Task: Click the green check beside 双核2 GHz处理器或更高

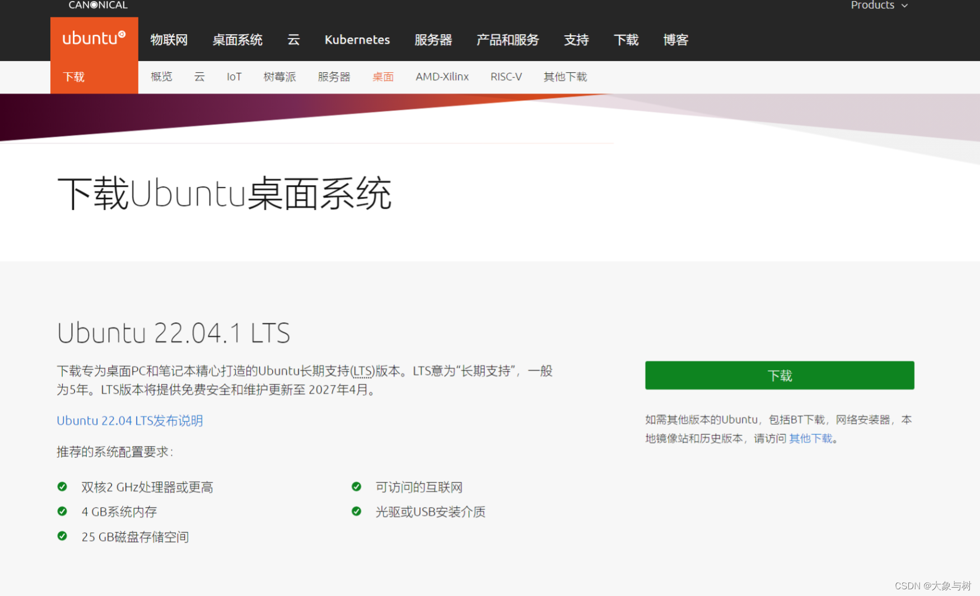Action: tap(62, 487)
